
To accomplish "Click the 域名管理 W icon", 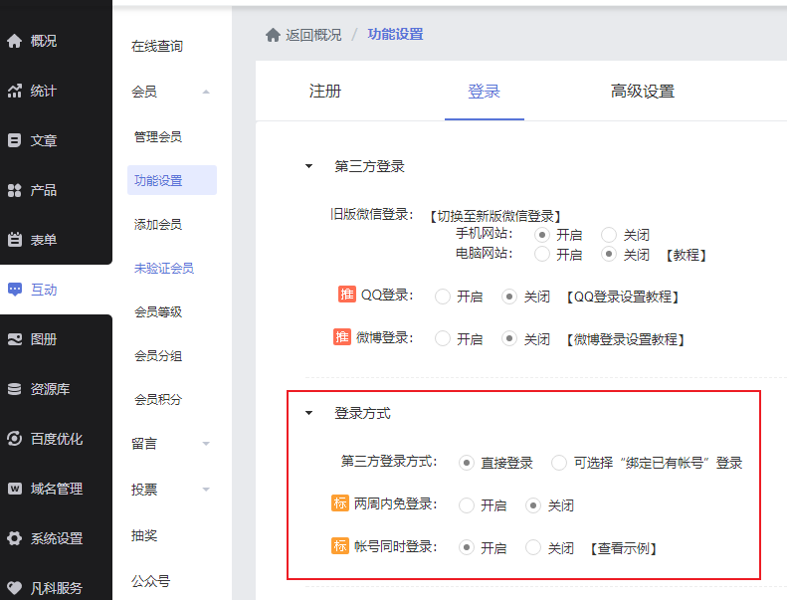I will click(x=15, y=489).
